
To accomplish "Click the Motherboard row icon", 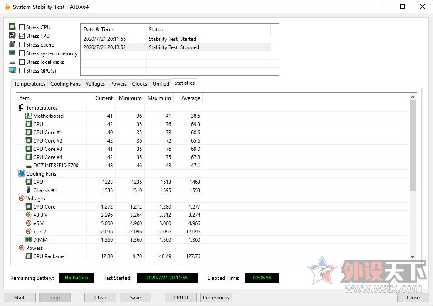I will pyautogui.click(x=29, y=116).
